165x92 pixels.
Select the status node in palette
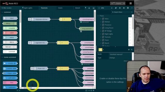[10, 38]
